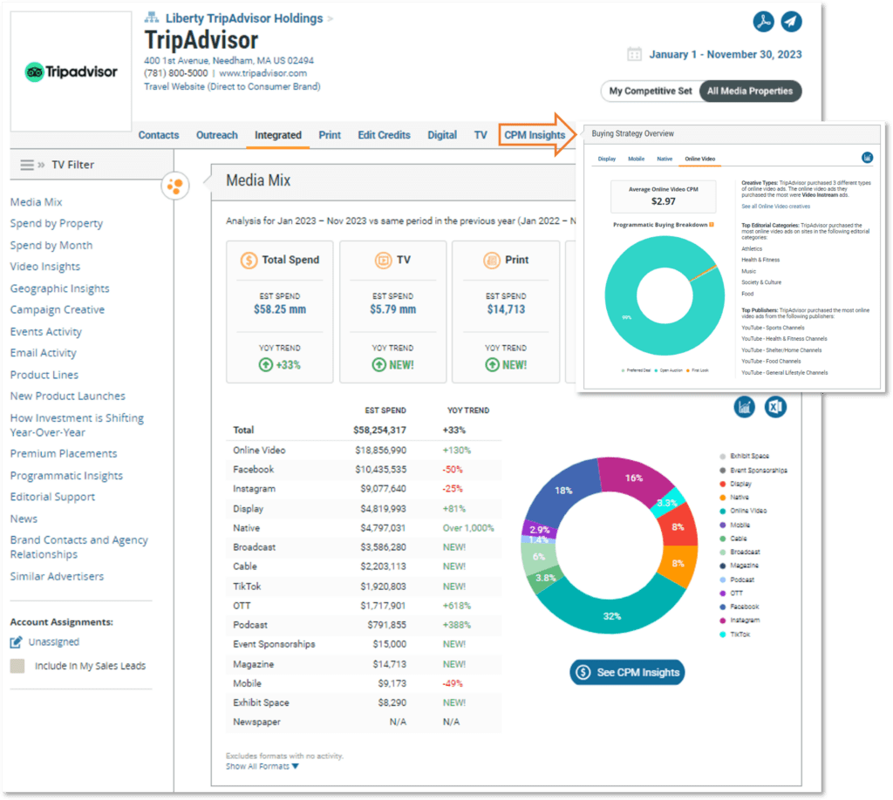Click Online Video teal legend swatch

click(x=723, y=511)
